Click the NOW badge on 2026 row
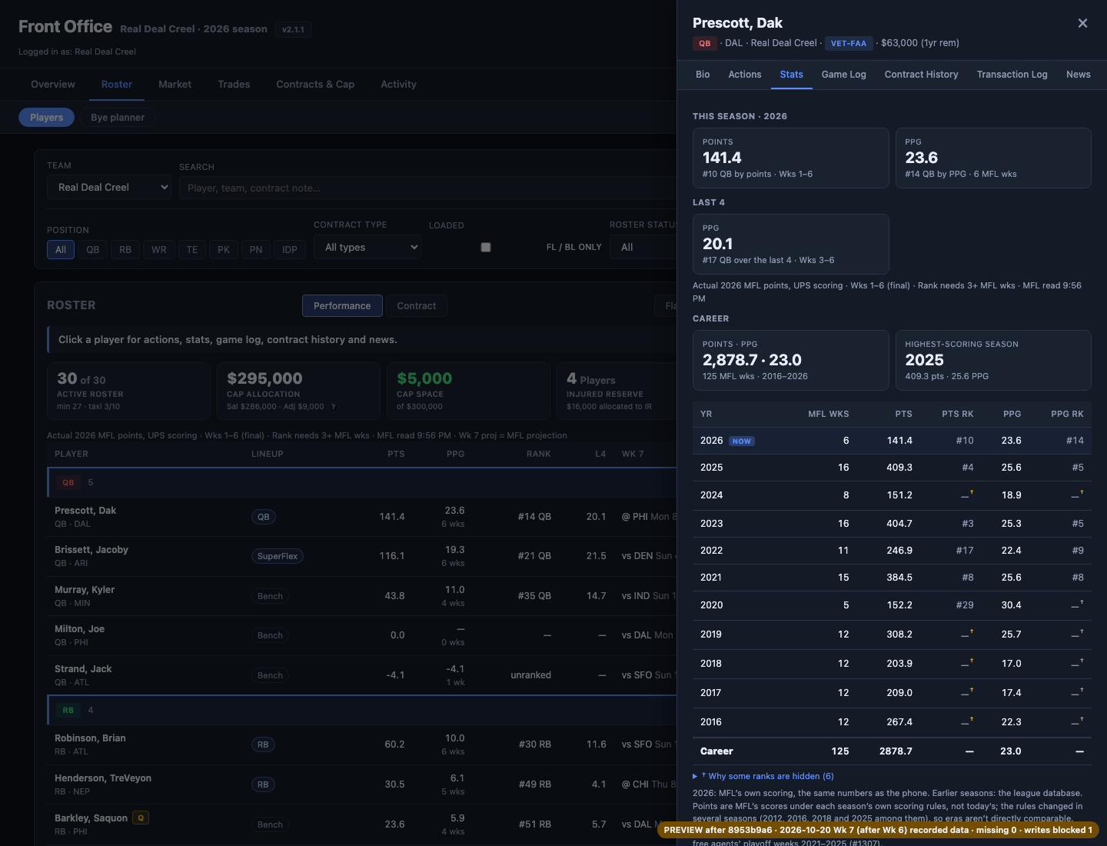Screen dimensions: 1107x846 [742, 441]
